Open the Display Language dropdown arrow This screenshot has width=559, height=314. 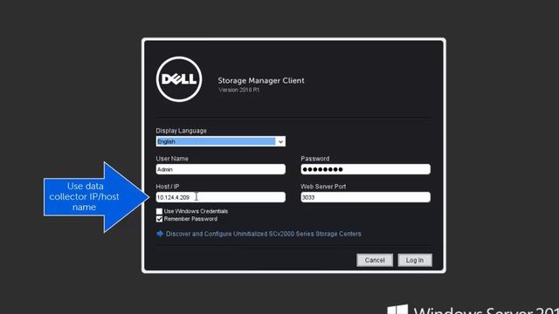[x=280, y=141]
